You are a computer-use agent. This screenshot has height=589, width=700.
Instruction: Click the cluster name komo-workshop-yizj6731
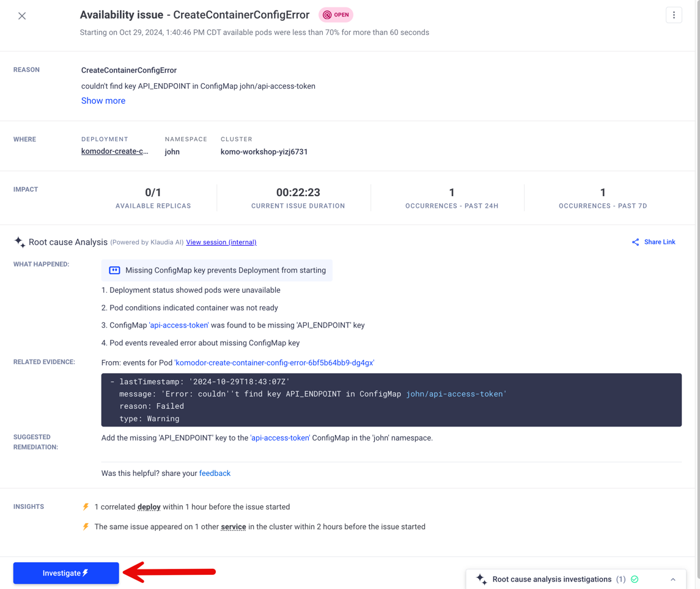pos(264,152)
